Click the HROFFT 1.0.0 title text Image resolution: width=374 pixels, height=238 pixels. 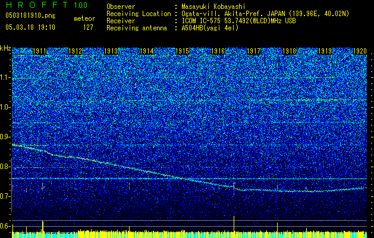coord(46,5)
